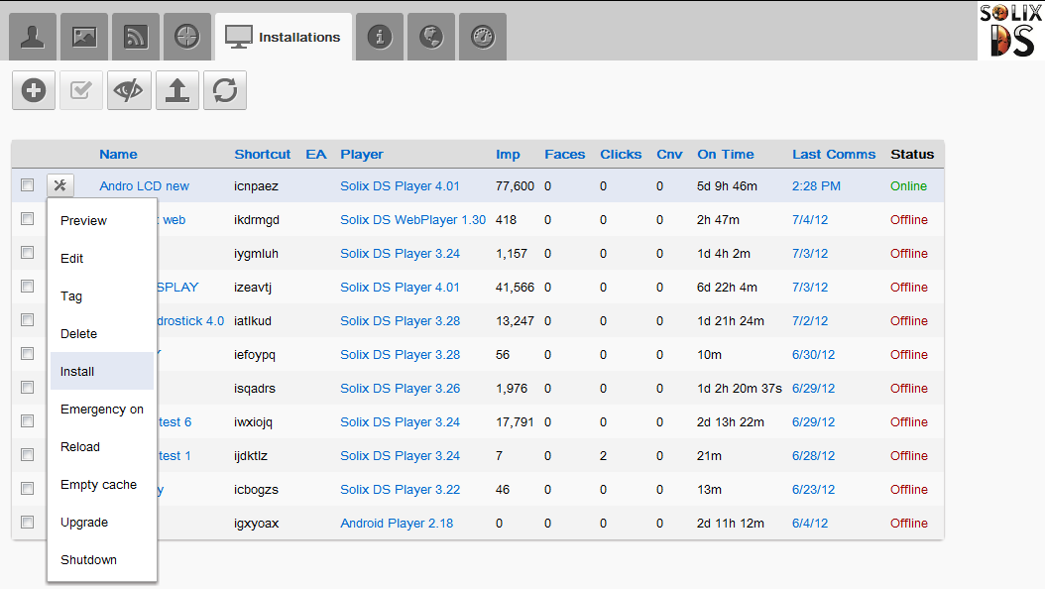1045x589 pixels.
Task: Open the Andro LCD new installation link
Action: coord(144,185)
